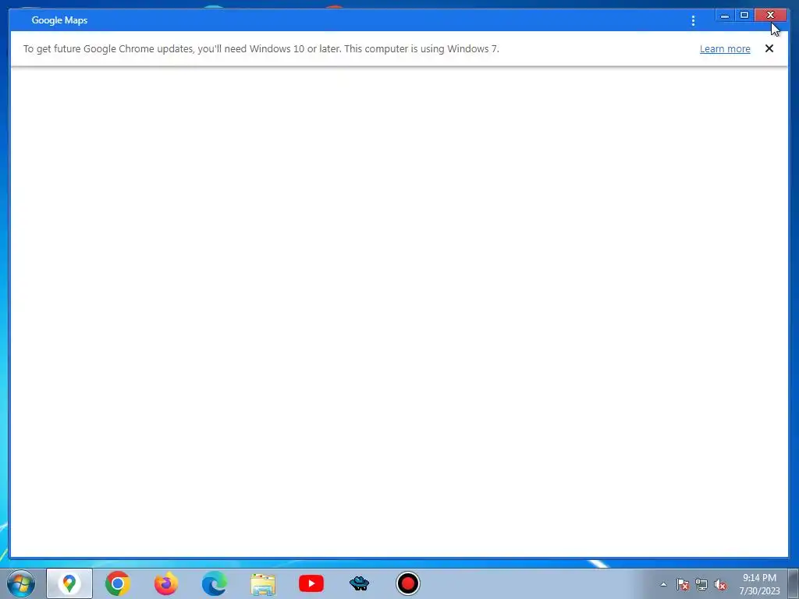
Task: Open the Learn more link
Action: tap(725, 49)
